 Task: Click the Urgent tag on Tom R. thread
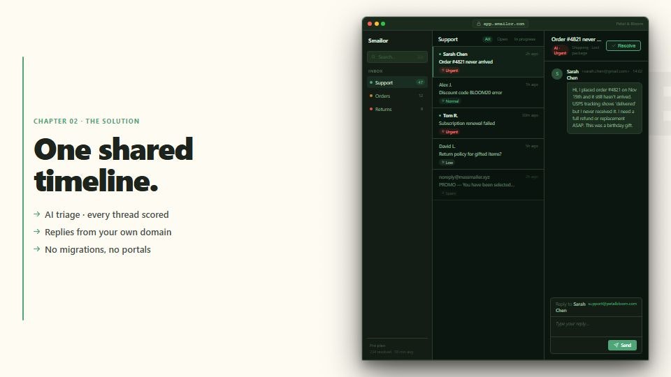pos(449,132)
